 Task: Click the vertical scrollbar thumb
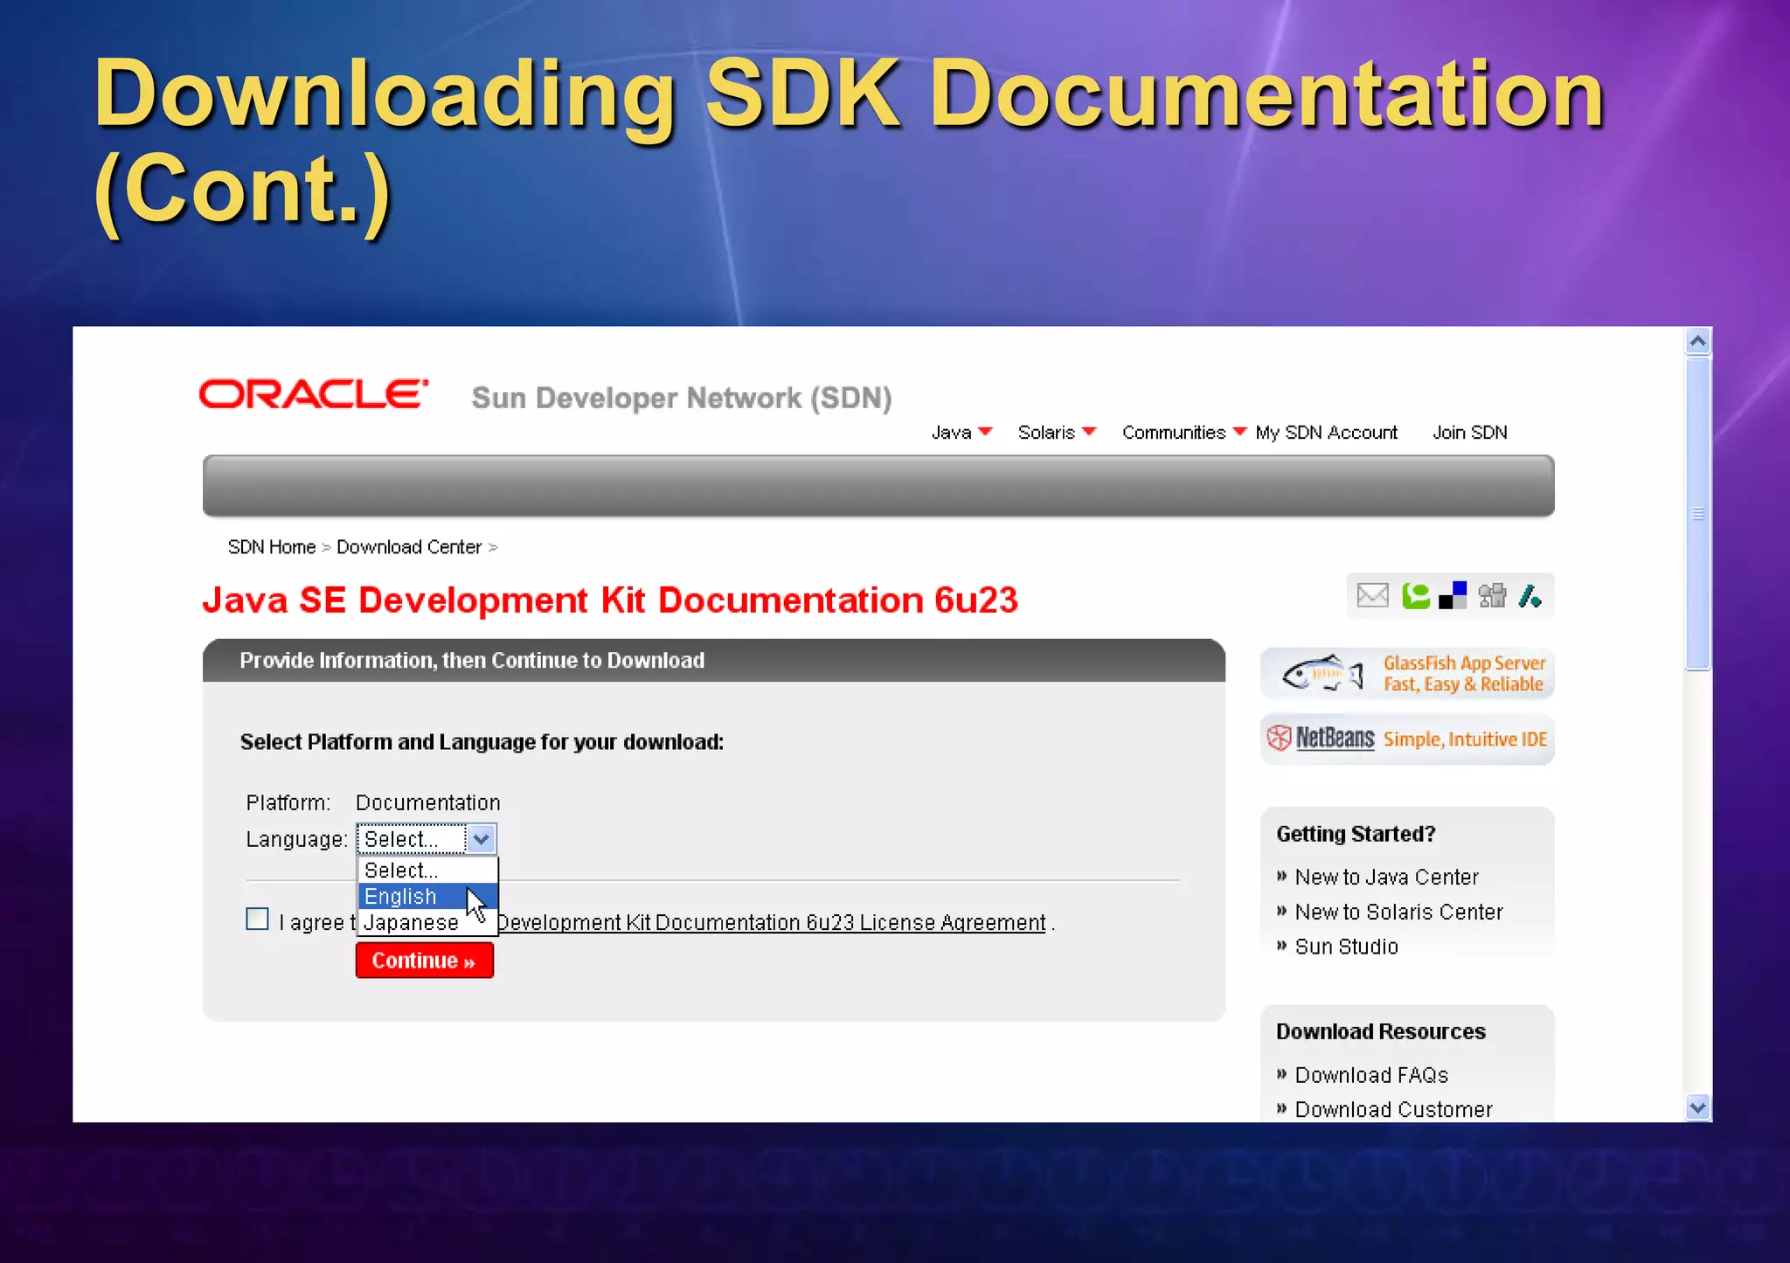coord(1697,513)
